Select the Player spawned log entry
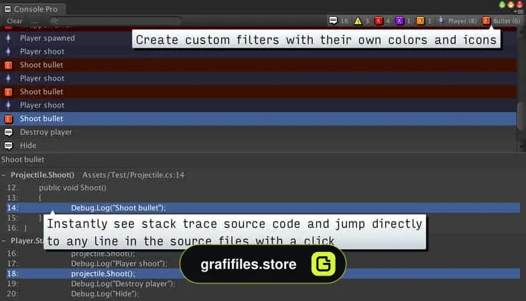Screen dimensions: 526x301 (x=258, y=38)
